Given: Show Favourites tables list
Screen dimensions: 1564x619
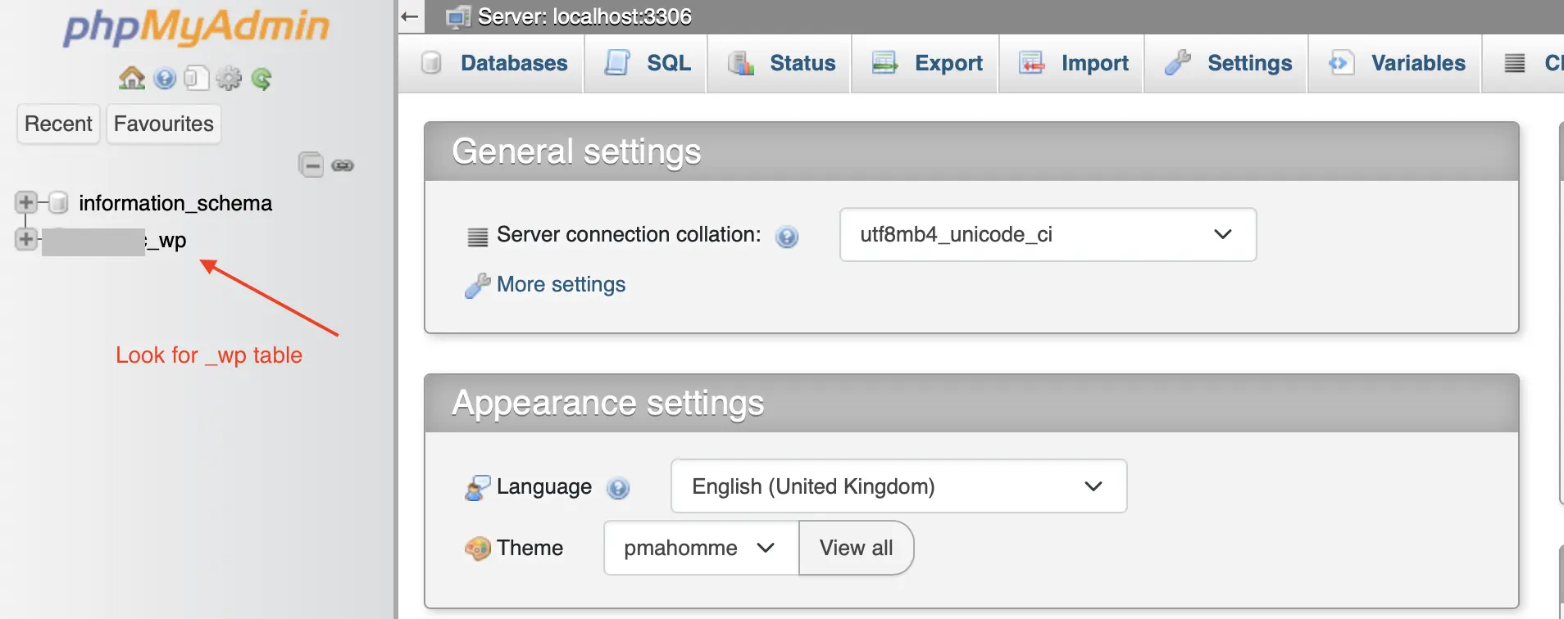Looking at the screenshot, I should 164,124.
